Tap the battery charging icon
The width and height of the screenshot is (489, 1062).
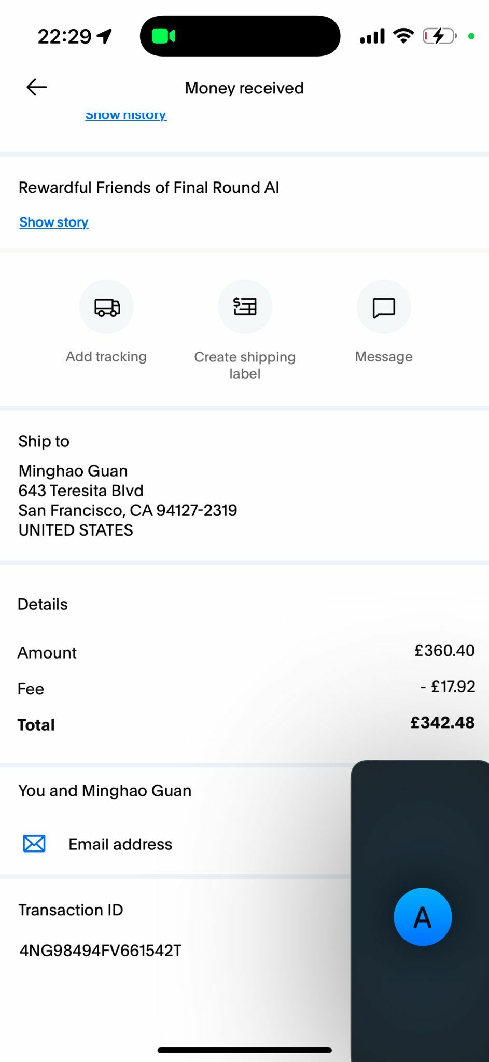439,36
